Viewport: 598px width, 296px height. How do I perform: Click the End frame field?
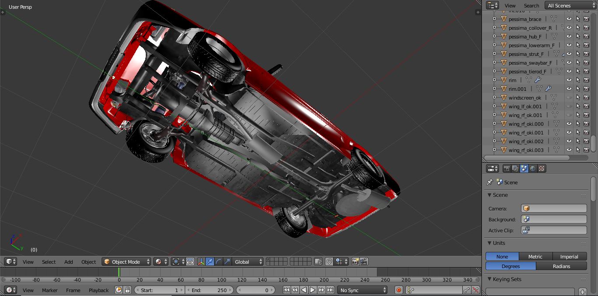[209, 290]
